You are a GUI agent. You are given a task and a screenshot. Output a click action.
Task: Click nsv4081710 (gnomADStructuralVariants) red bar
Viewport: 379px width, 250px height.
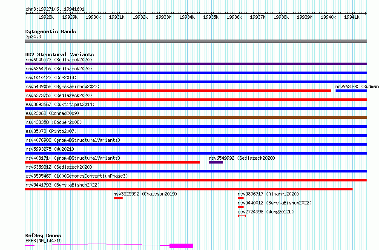click(113, 162)
